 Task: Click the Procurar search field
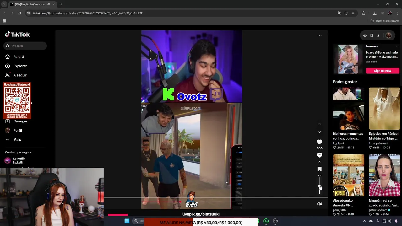(26, 46)
